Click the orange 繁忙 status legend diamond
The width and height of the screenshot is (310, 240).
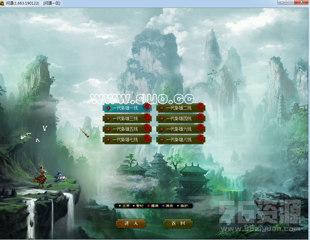pyautogui.click(x=134, y=206)
